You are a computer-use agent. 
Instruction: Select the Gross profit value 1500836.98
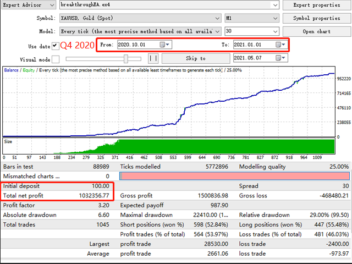pos(213,196)
